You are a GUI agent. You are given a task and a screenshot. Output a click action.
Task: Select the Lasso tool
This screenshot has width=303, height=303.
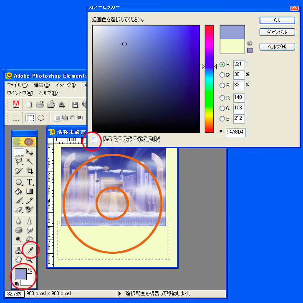[19, 162]
